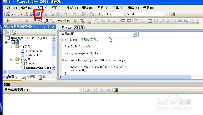This screenshot has width=203, height=115.
Task: Open the 生成(B) menu
Action: click(72, 8)
